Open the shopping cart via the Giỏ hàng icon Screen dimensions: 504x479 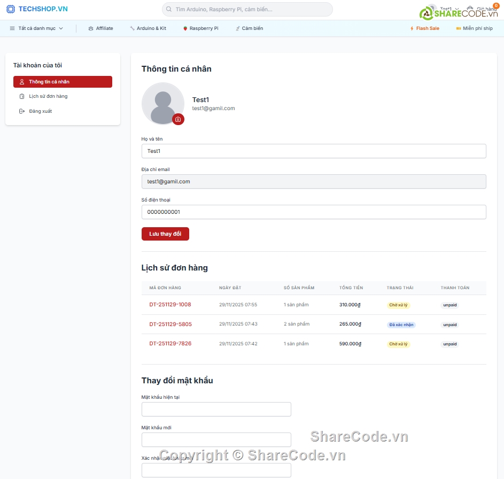tap(470, 8)
